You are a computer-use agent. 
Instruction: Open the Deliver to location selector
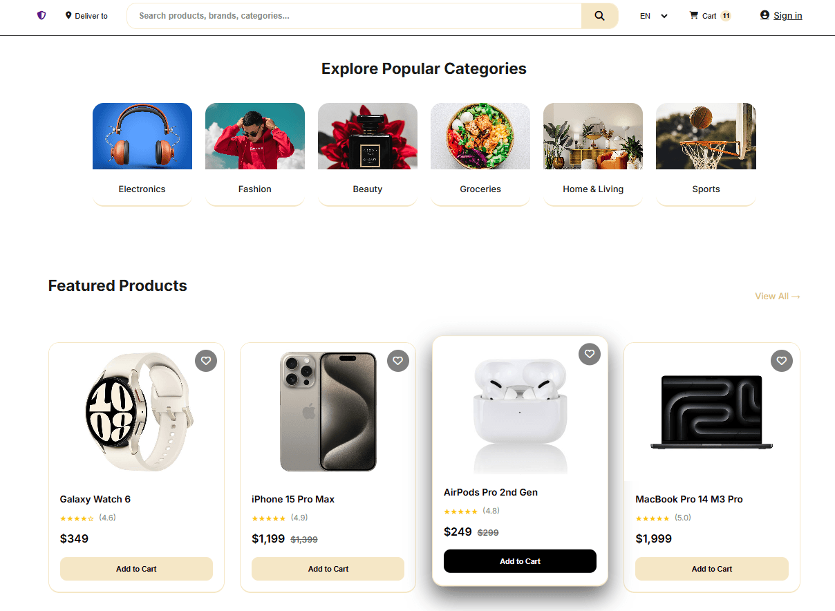point(86,16)
